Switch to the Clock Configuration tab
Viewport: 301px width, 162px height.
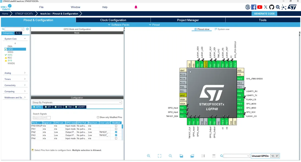113,20
